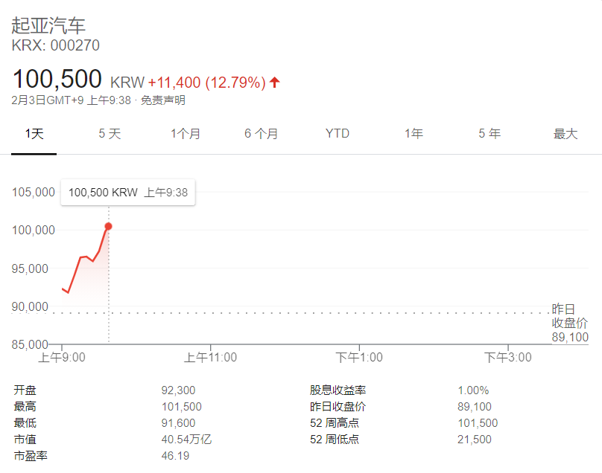Click the 市盈率 46.19 value

[x=175, y=456]
